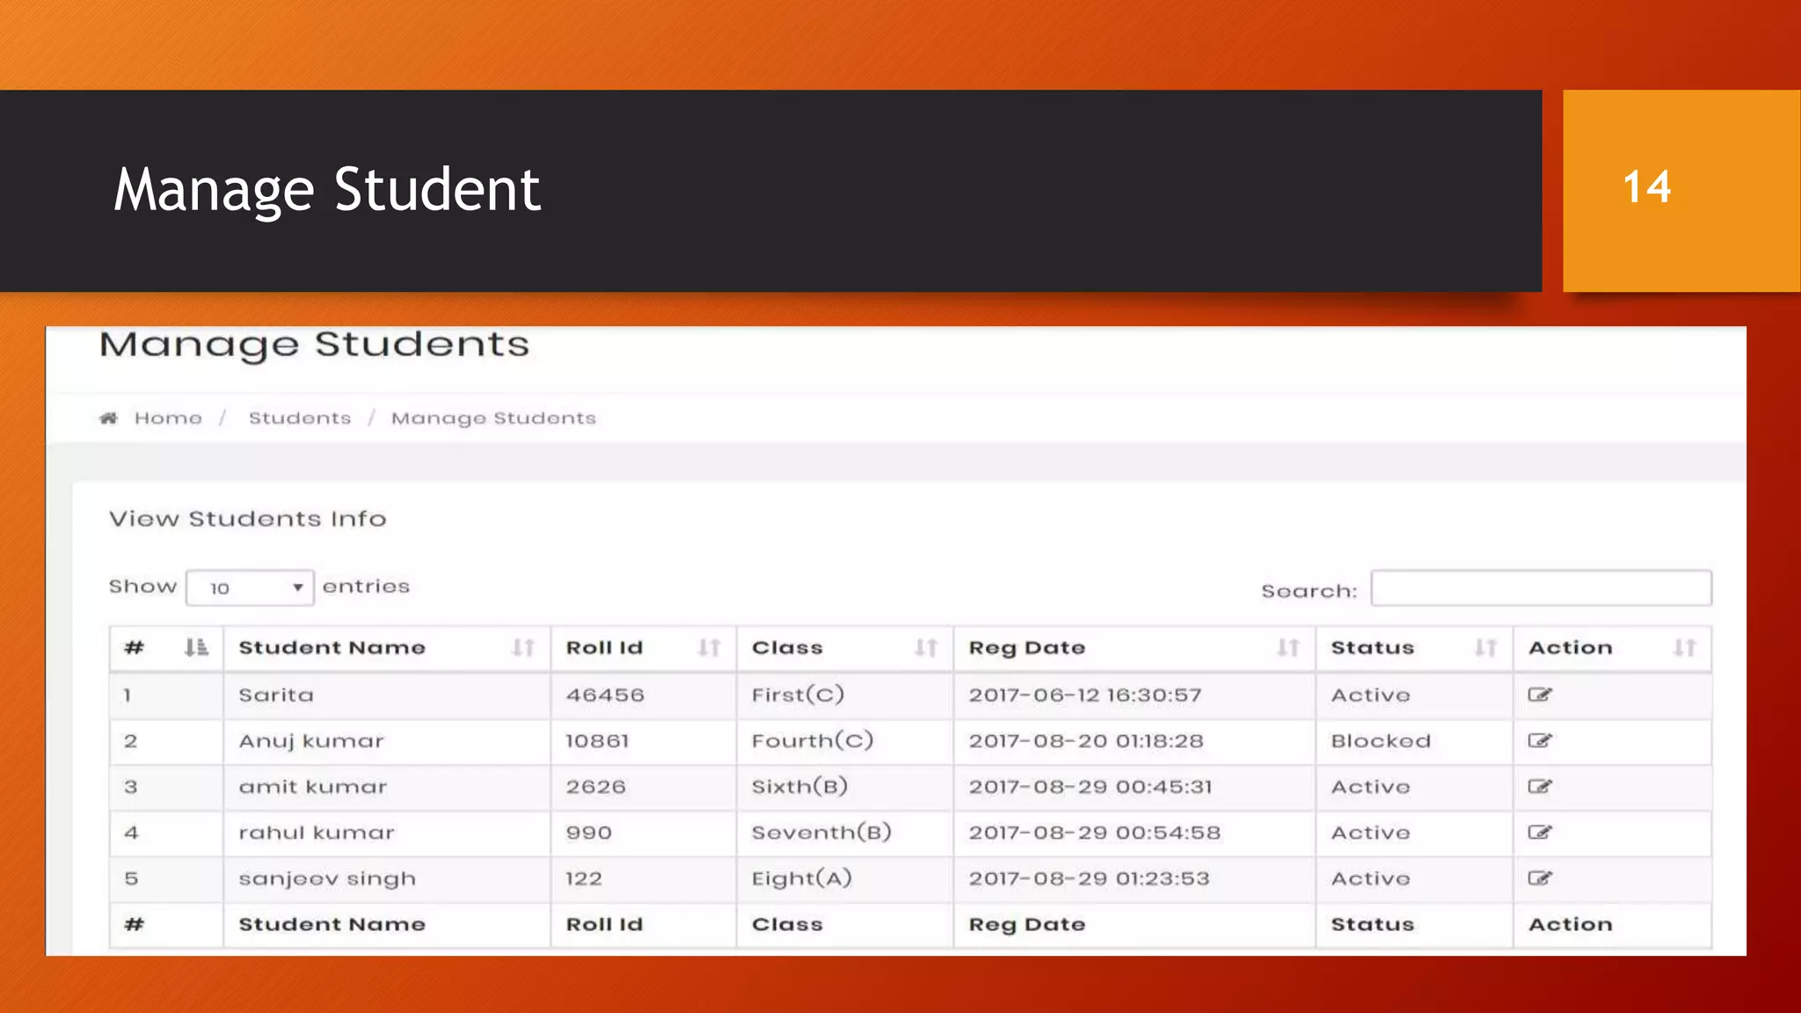Screen dimensions: 1801x1013
Task: Sort table by Status column
Action: pyautogui.click(x=1414, y=648)
